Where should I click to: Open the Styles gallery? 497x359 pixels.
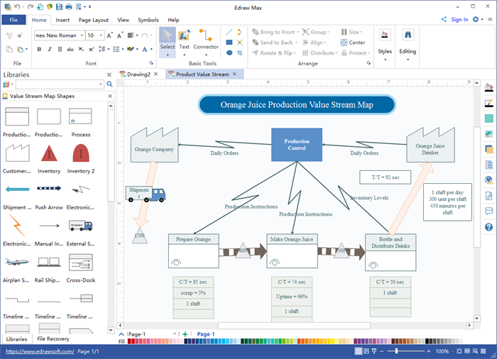[x=385, y=41]
